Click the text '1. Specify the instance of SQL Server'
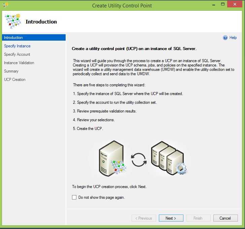The image size is (245, 229). (128, 94)
